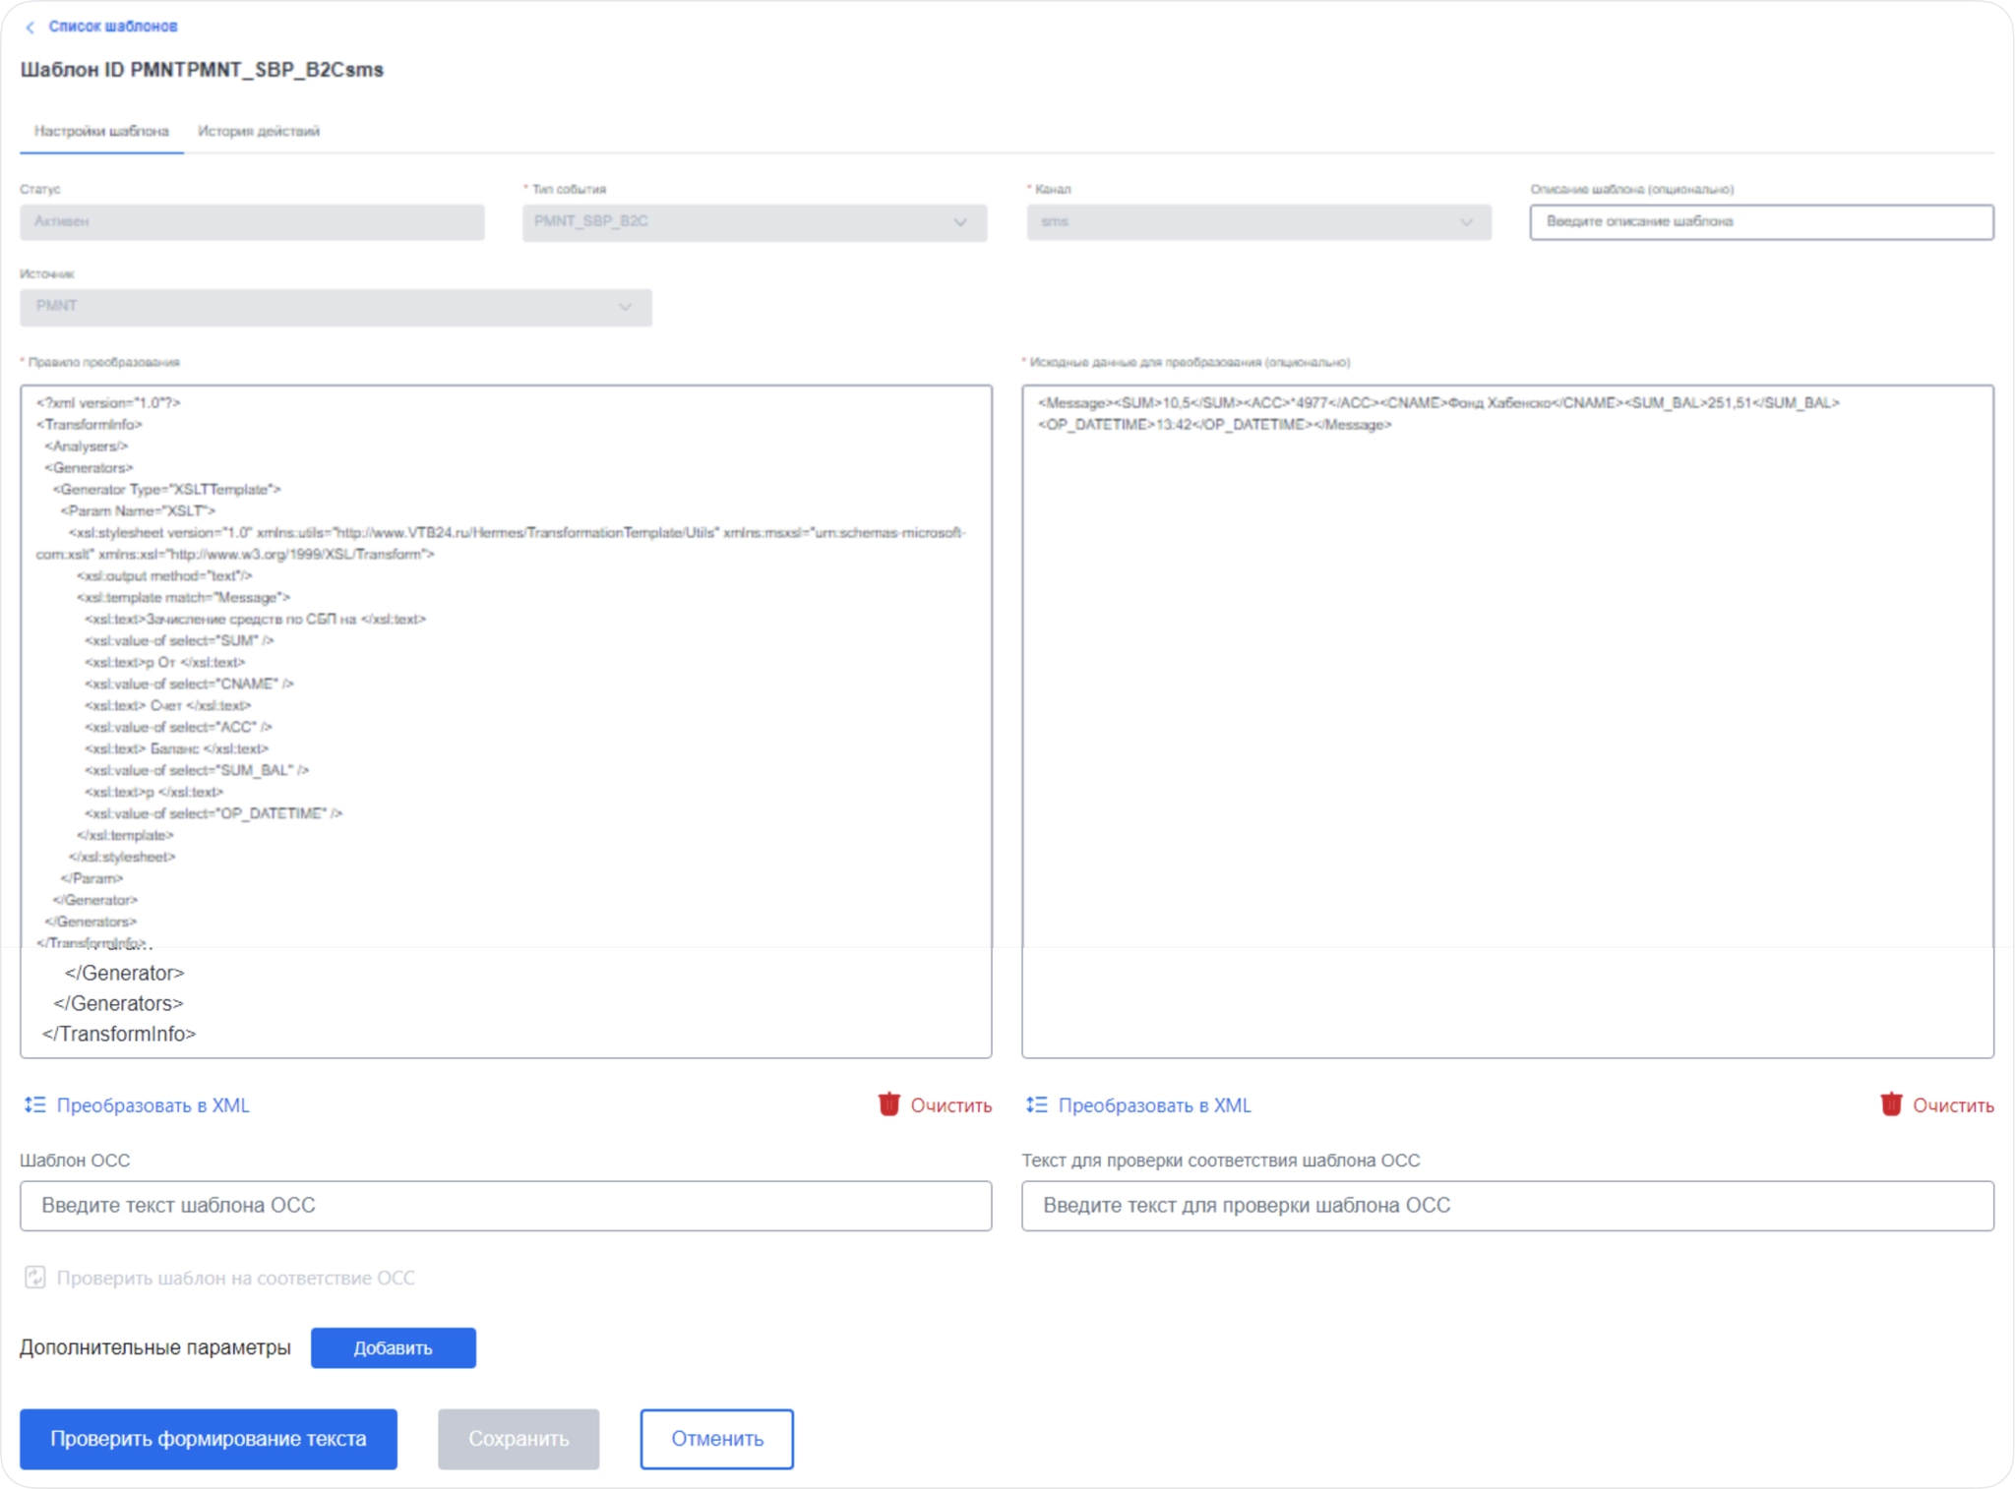2015x1489 pixels.
Task: Click Проверить формирование текста button
Action: tap(209, 1439)
